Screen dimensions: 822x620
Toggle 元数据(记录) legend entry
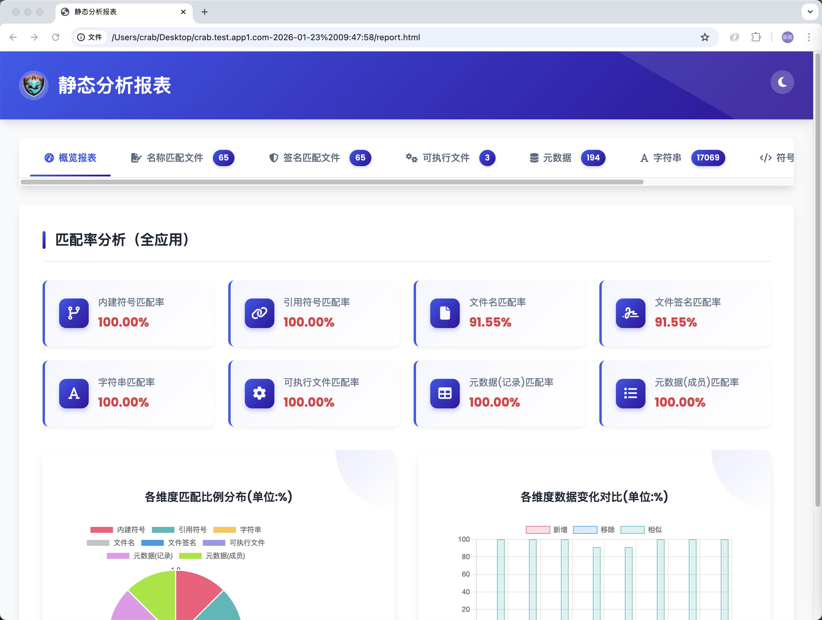[x=140, y=556]
